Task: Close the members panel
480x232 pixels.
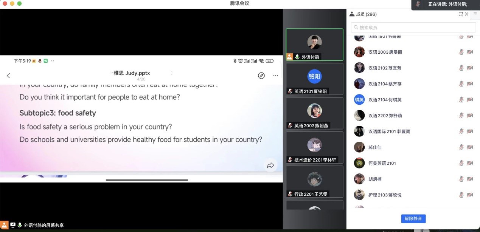Action: pyautogui.click(x=467, y=14)
